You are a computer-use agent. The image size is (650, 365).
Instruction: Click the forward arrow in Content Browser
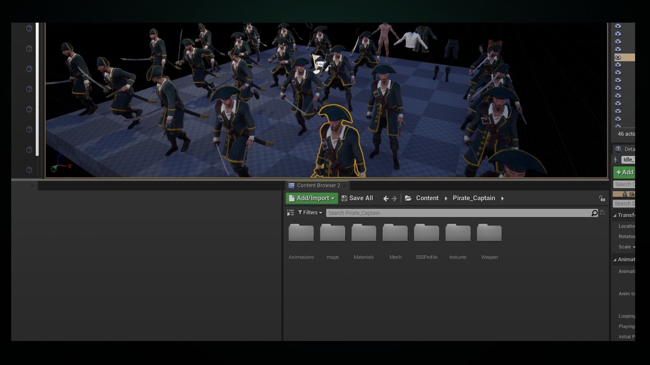(x=394, y=199)
